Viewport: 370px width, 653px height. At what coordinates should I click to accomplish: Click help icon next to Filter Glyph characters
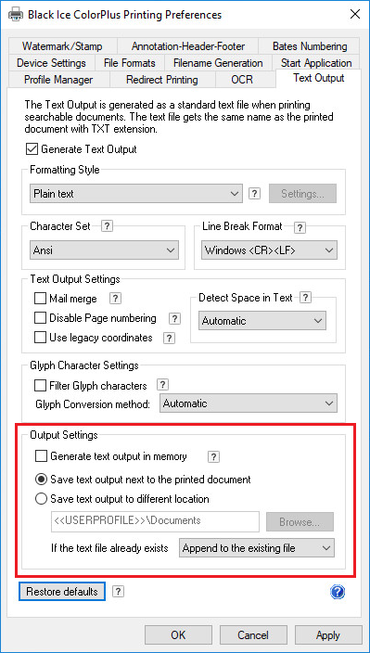162,384
